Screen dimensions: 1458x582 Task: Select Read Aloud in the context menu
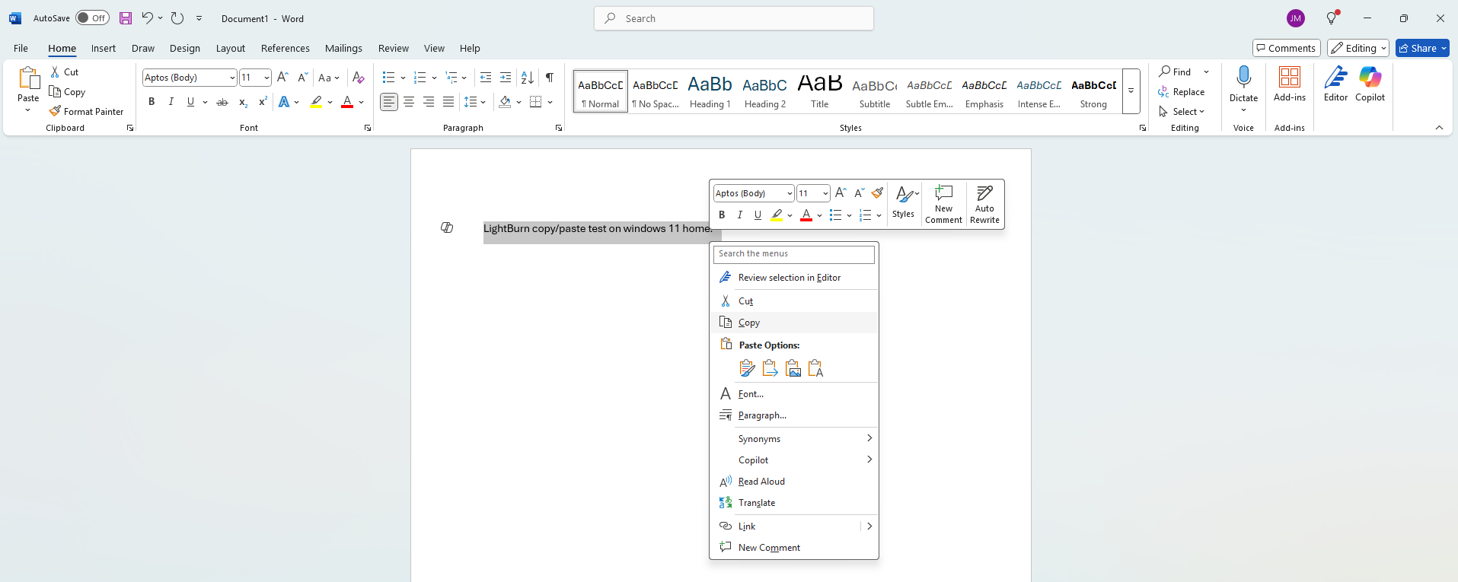coord(794,482)
